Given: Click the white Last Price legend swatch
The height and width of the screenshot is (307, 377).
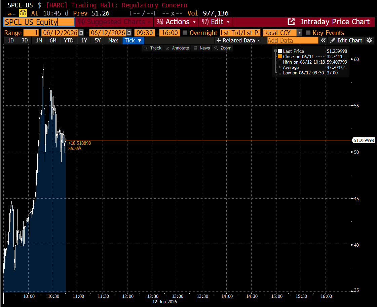Looking at the screenshot, I should 279,51.
